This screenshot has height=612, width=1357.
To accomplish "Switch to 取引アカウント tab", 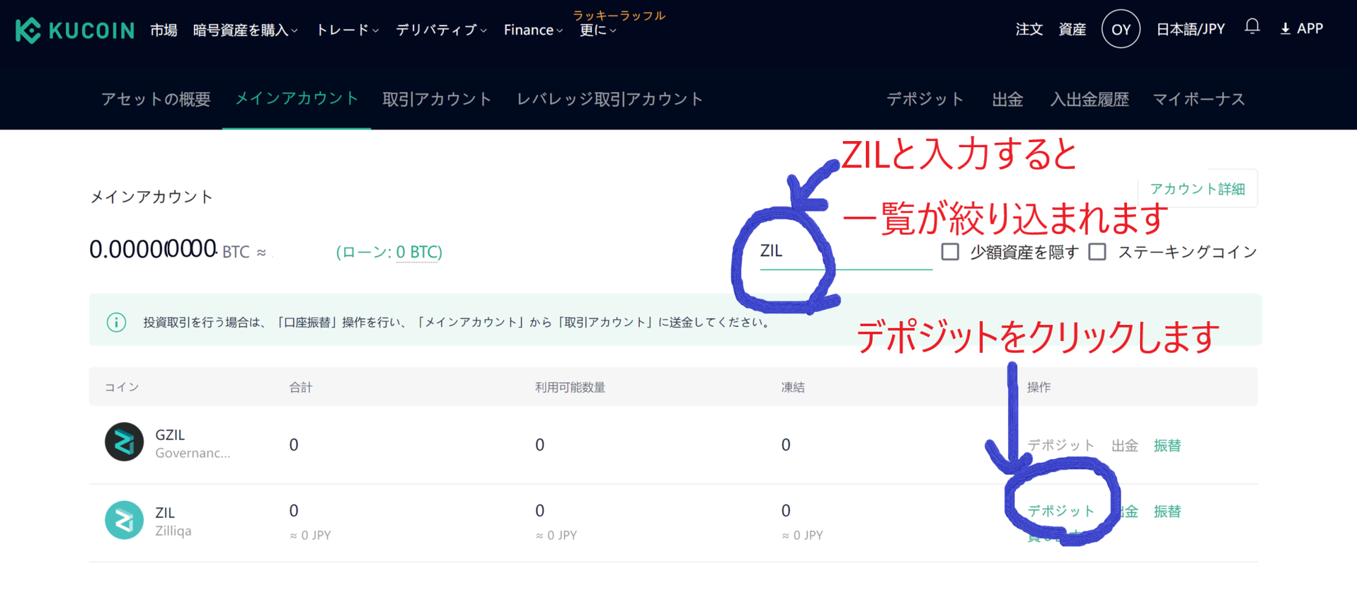I will coord(437,99).
